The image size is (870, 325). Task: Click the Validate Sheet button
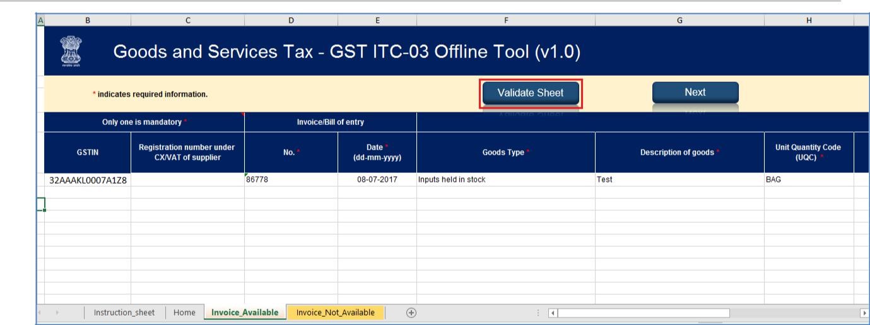tap(531, 93)
